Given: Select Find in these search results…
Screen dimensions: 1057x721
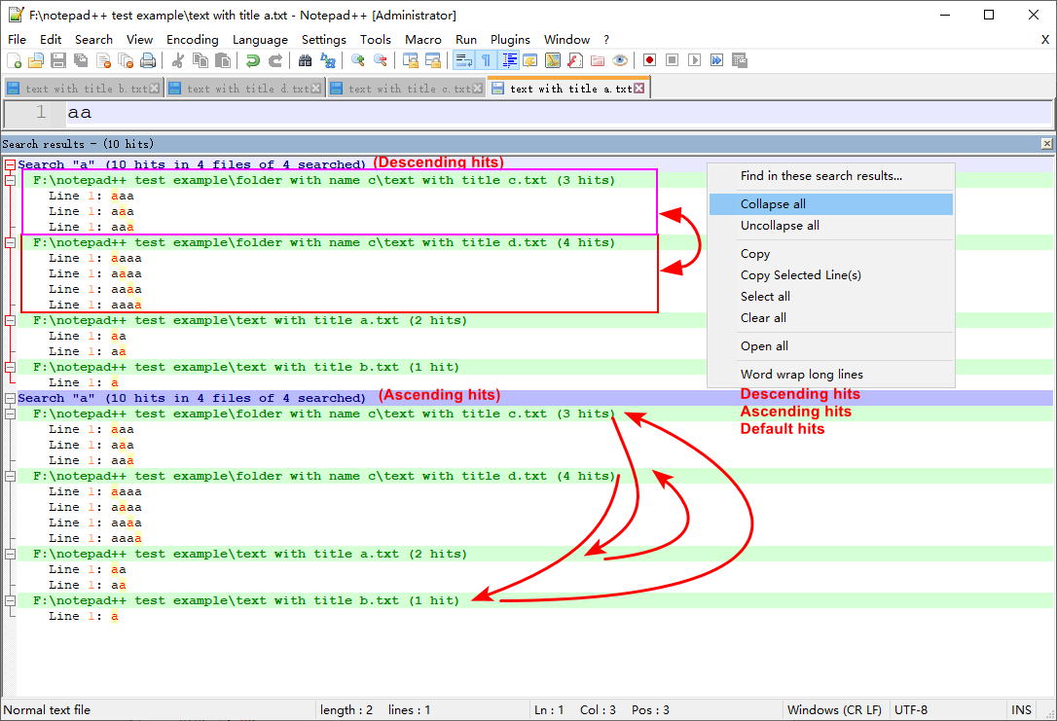Looking at the screenshot, I should [x=830, y=176].
